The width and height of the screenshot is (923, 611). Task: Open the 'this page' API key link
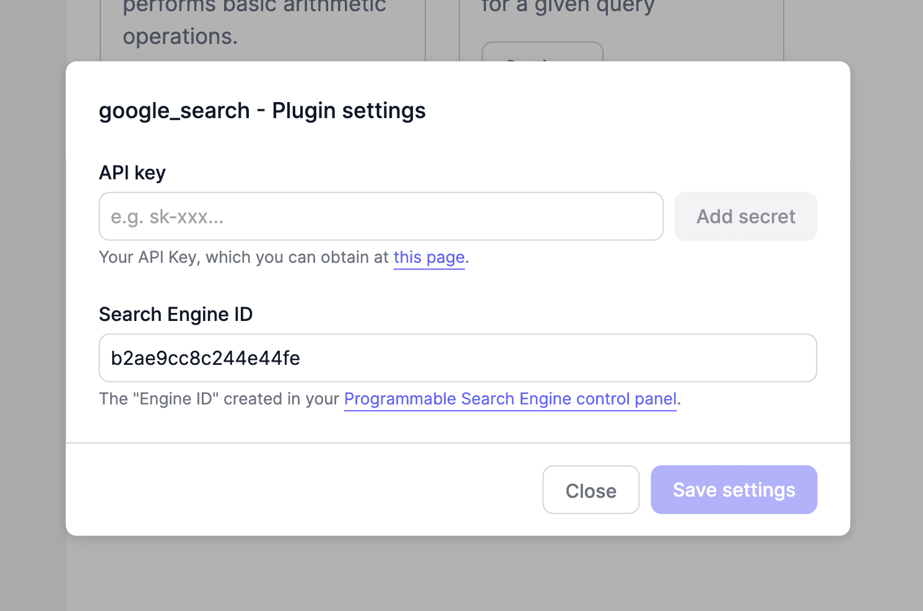point(429,257)
